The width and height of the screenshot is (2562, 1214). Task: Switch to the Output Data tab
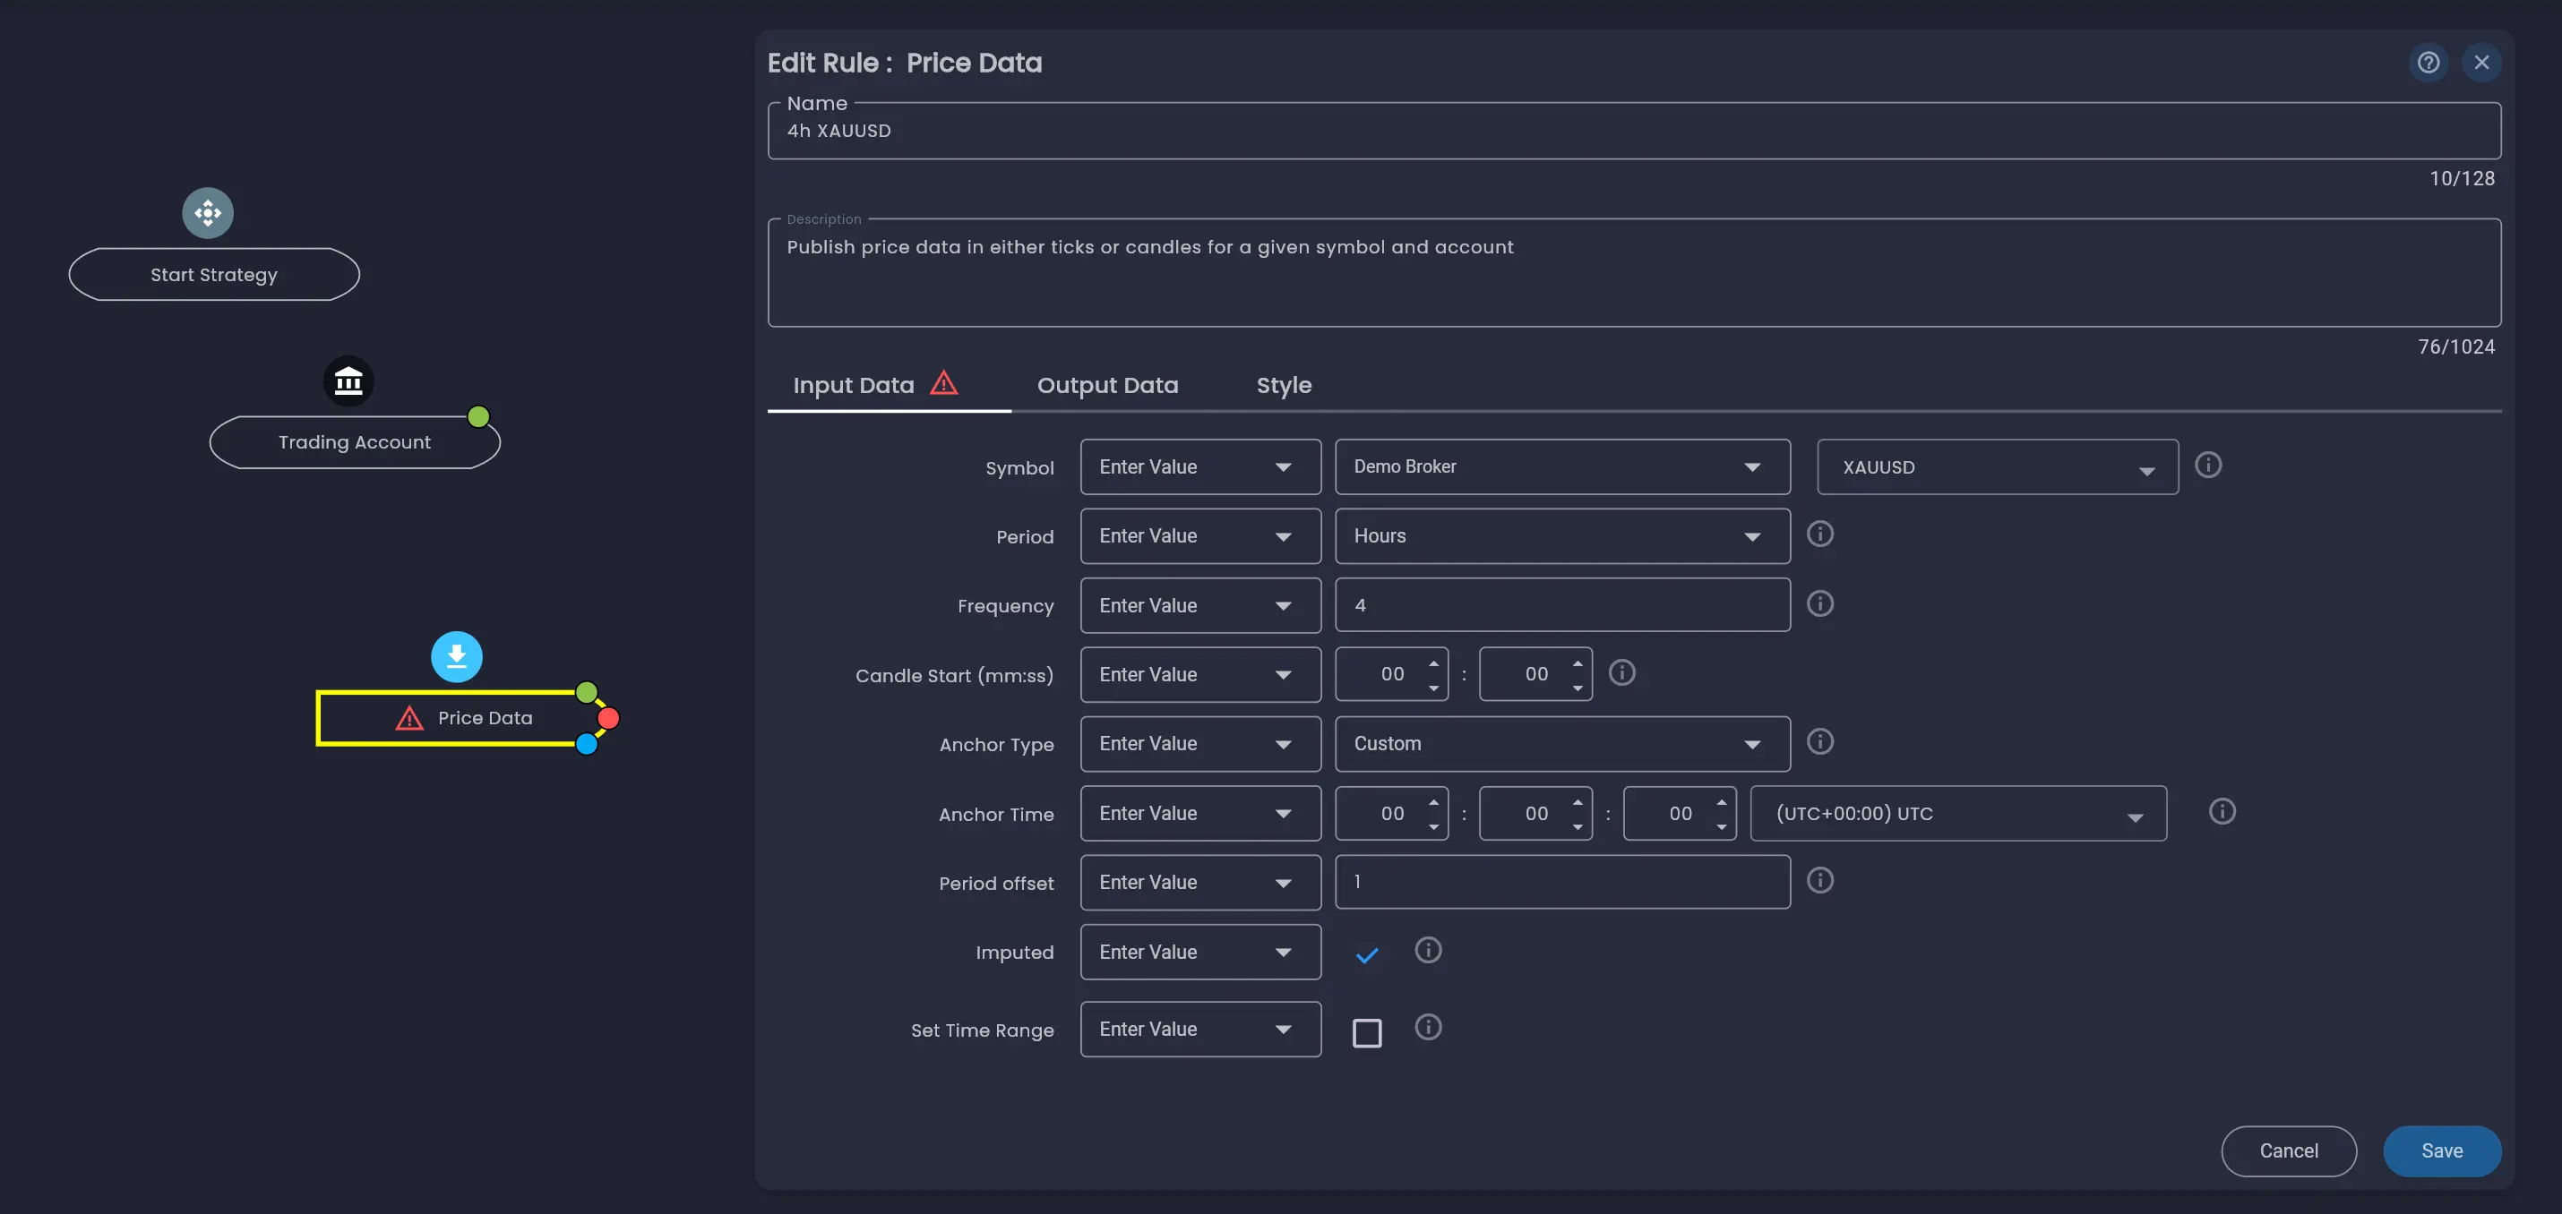[x=1107, y=386]
